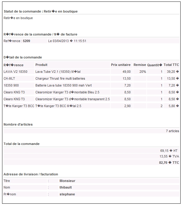Click the 'Monsieur' title value
The height and width of the screenshot is (207, 194).
pyautogui.click(x=67, y=181)
